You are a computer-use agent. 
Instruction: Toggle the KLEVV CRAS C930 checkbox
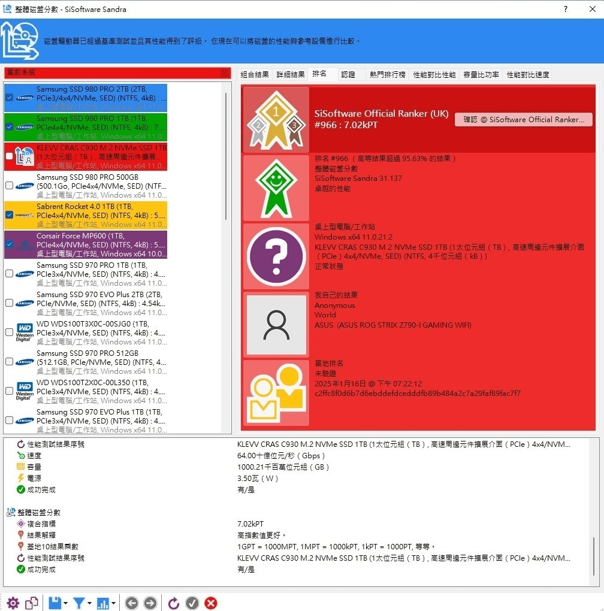(10, 156)
